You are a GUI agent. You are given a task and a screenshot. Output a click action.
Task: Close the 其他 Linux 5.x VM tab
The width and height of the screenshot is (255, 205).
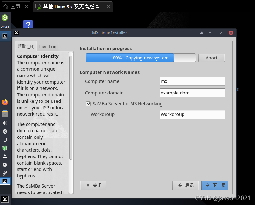pos(108,7)
